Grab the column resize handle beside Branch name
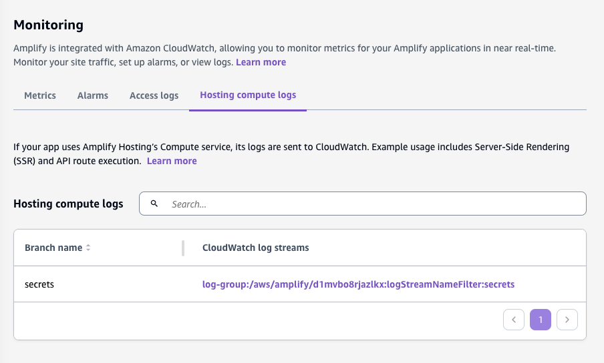This screenshot has width=604, height=363. click(x=183, y=248)
